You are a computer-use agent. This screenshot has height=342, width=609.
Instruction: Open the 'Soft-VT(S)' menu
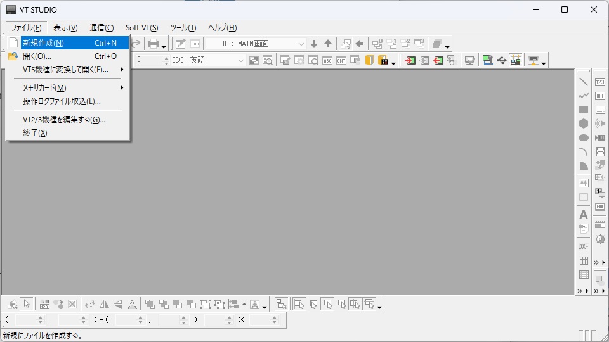coord(142,28)
